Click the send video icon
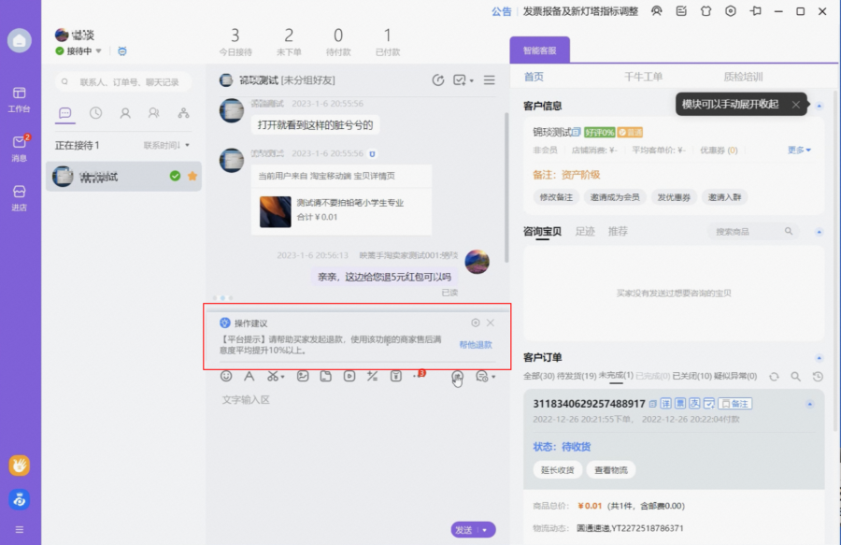Screen dimensions: 841x545 point(349,376)
